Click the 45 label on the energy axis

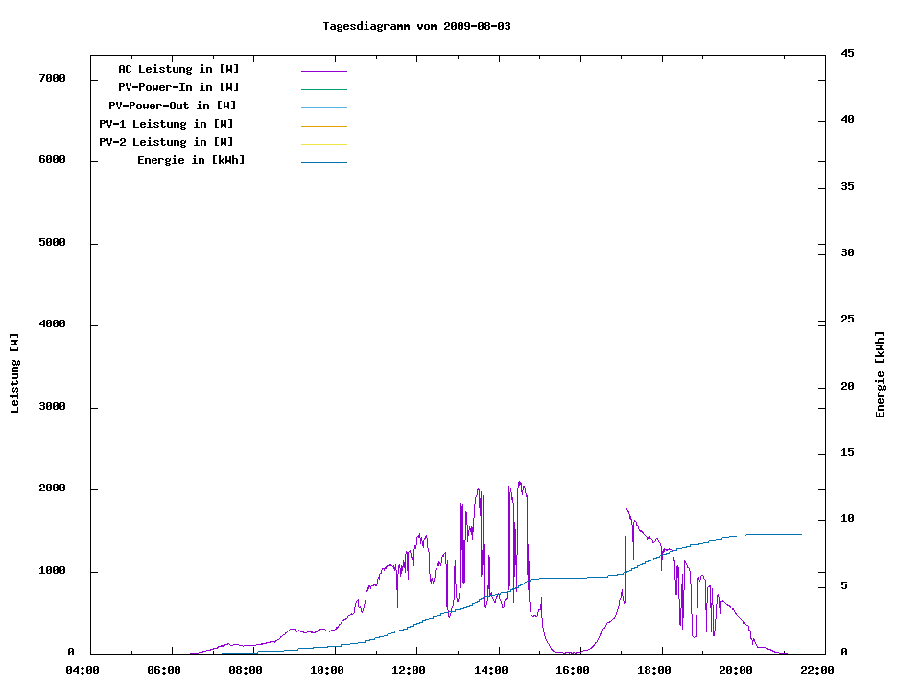pyautogui.click(x=847, y=53)
